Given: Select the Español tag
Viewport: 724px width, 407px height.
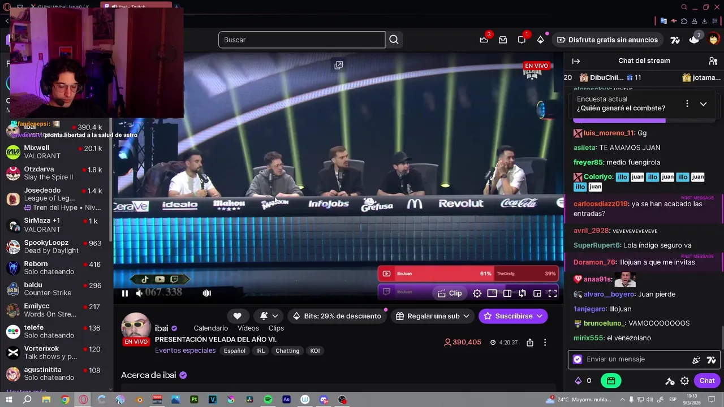Looking at the screenshot, I should pos(235,350).
